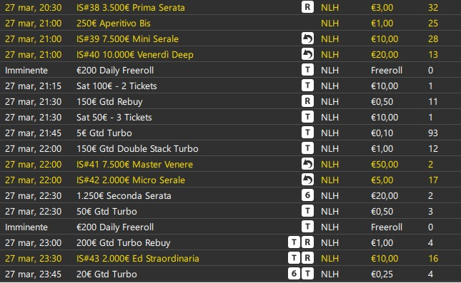The image size is (461, 283).
Task: Click re-entry arrow icon on Venerdì Deep row
Action: (x=307, y=54)
